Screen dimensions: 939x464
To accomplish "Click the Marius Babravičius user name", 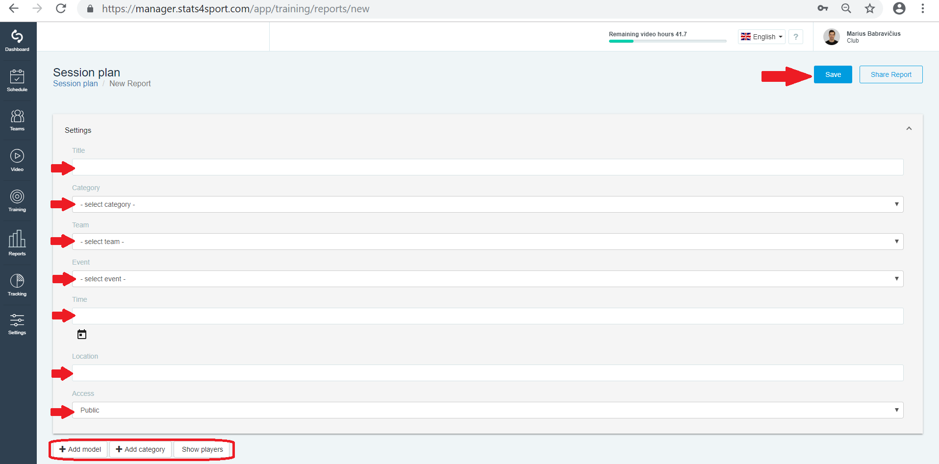I will [x=873, y=34].
